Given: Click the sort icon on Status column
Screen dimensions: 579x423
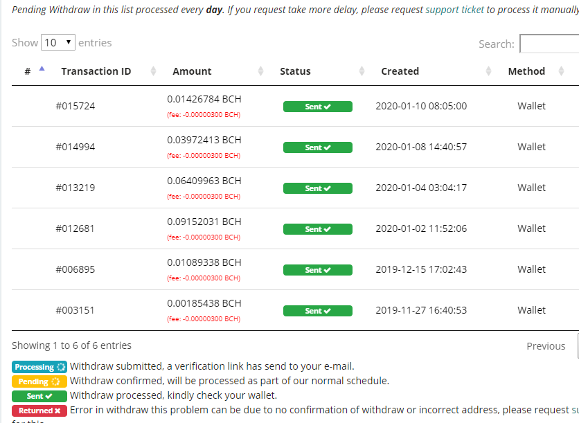Looking at the screenshot, I should pyautogui.click(x=362, y=71).
